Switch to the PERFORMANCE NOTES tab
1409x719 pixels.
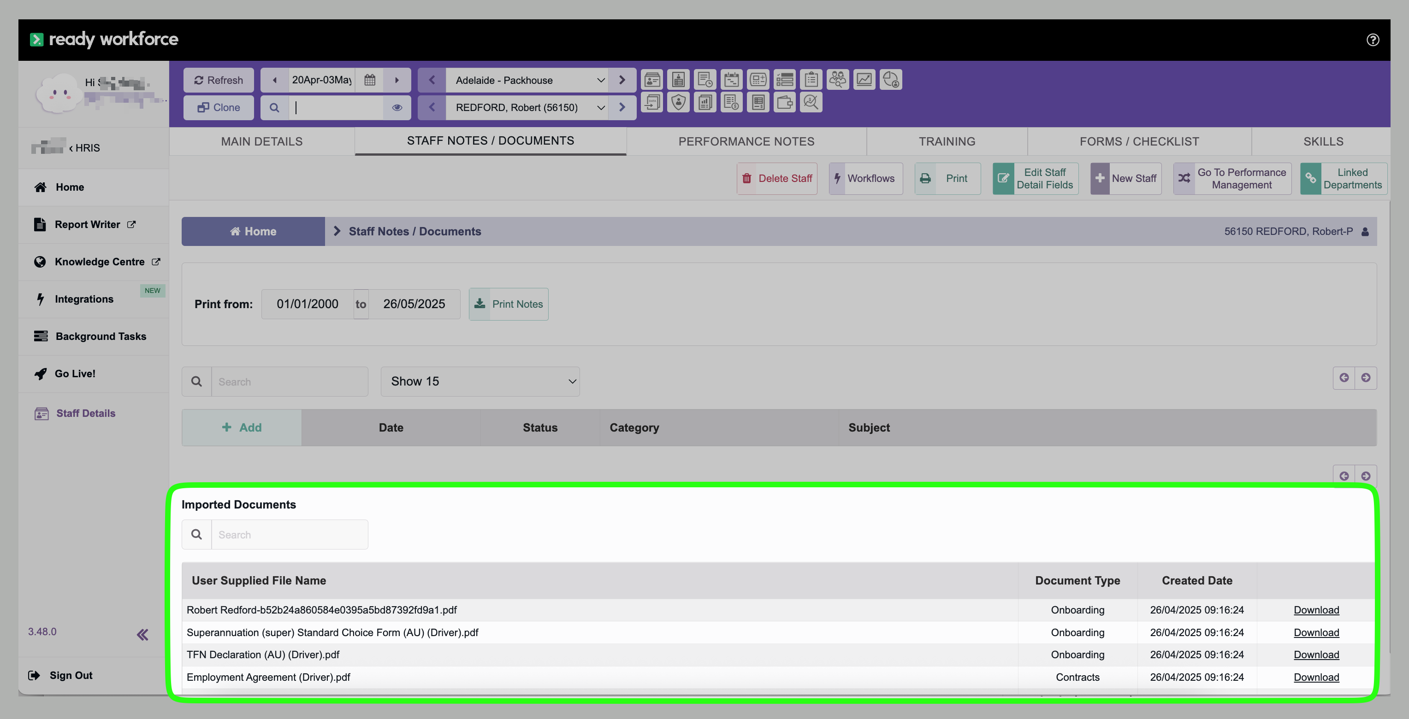coord(746,141)
